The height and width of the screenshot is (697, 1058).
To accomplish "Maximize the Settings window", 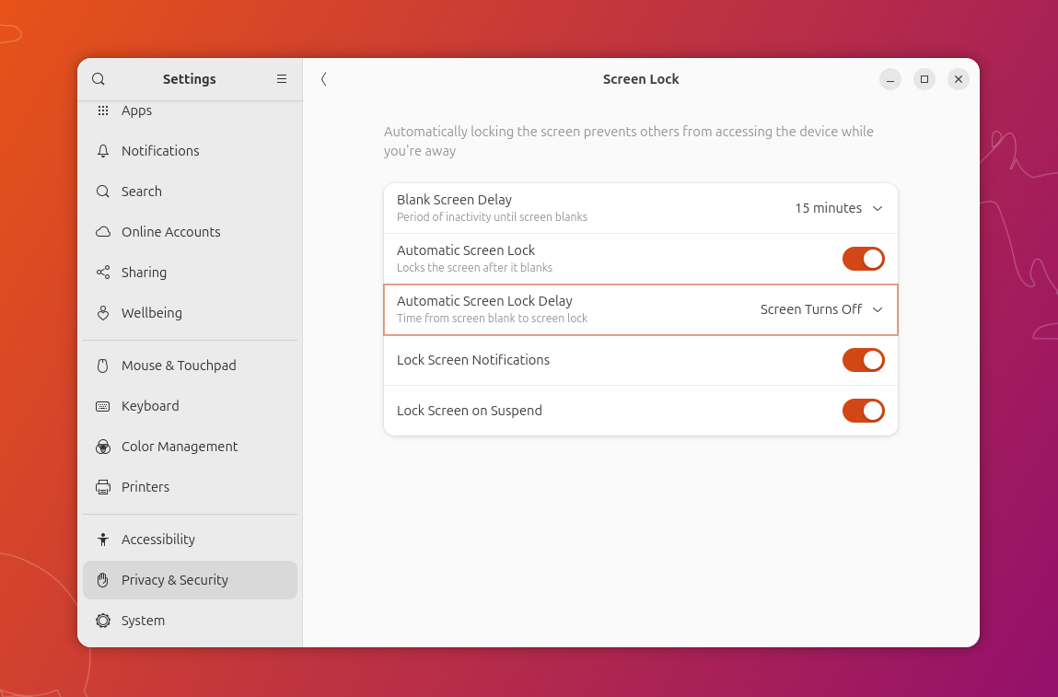I will pyautogui.click(x=924, y=79).
